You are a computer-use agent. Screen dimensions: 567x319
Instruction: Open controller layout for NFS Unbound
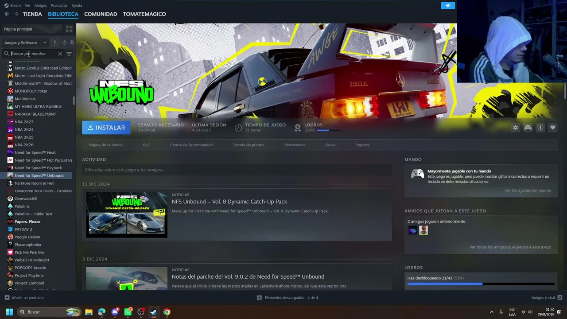click(528, 128)
